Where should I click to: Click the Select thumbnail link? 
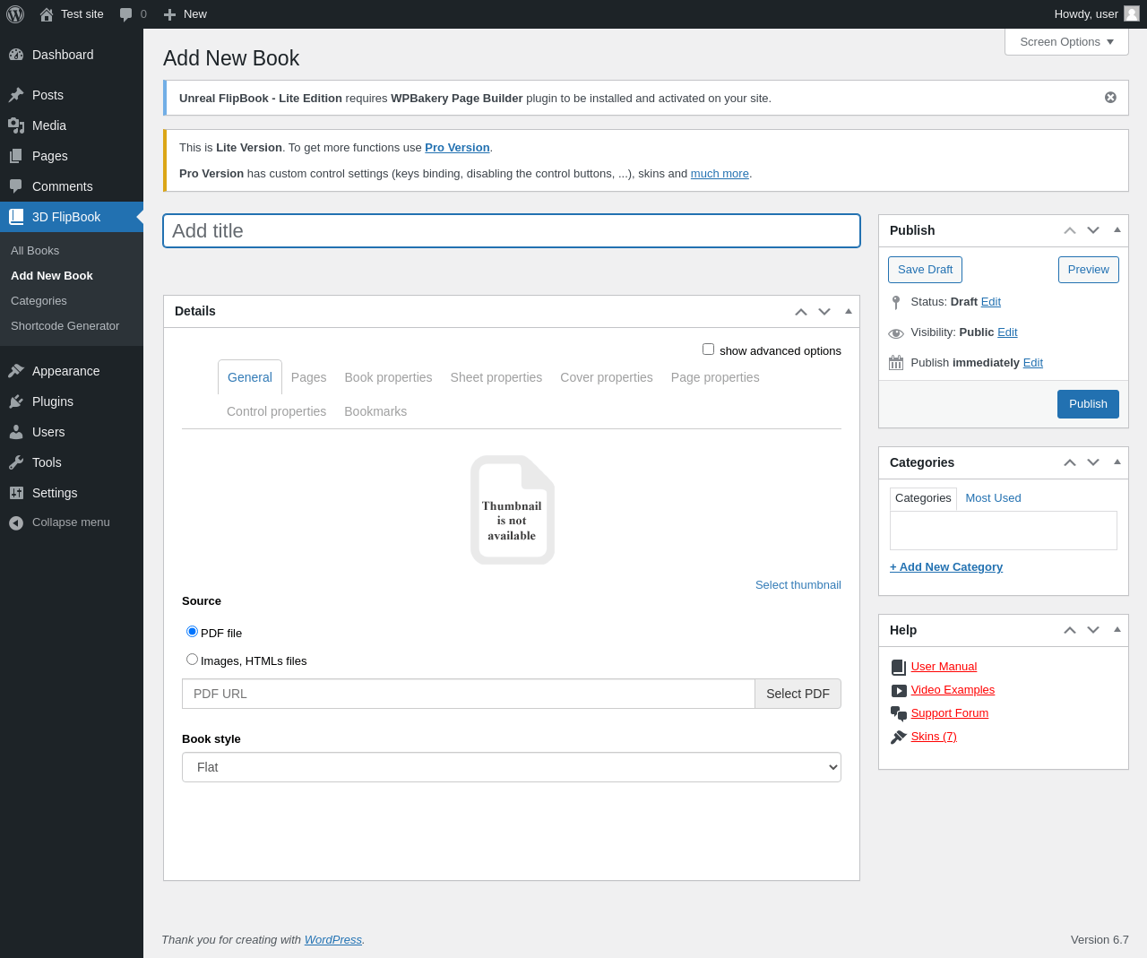tap(798, 585)
